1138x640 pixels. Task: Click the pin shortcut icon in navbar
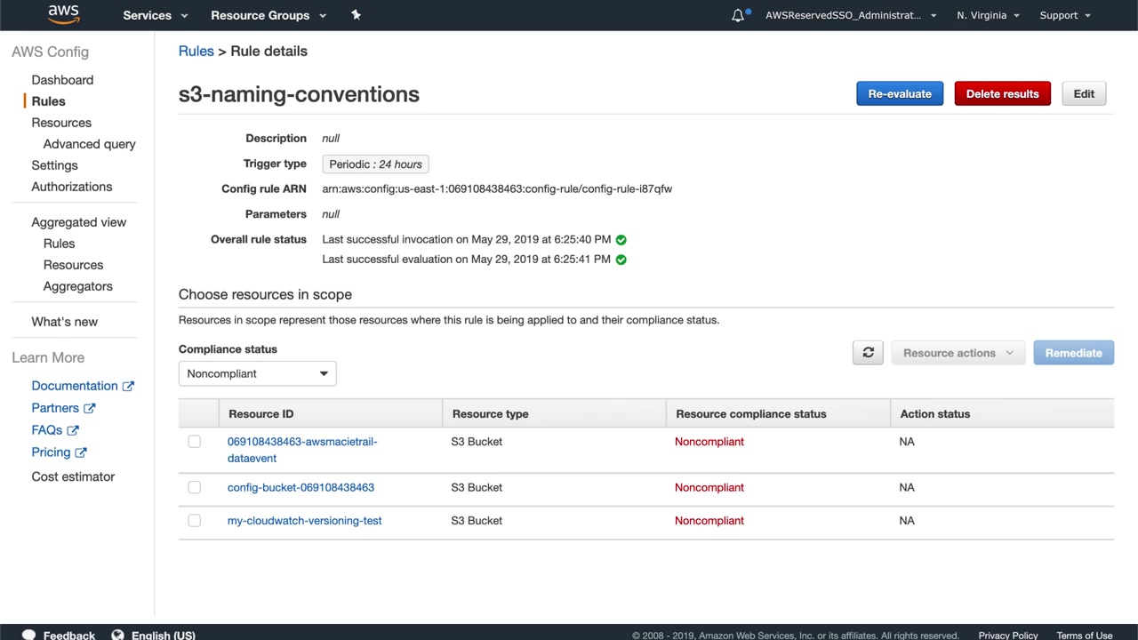pos(356,15)
